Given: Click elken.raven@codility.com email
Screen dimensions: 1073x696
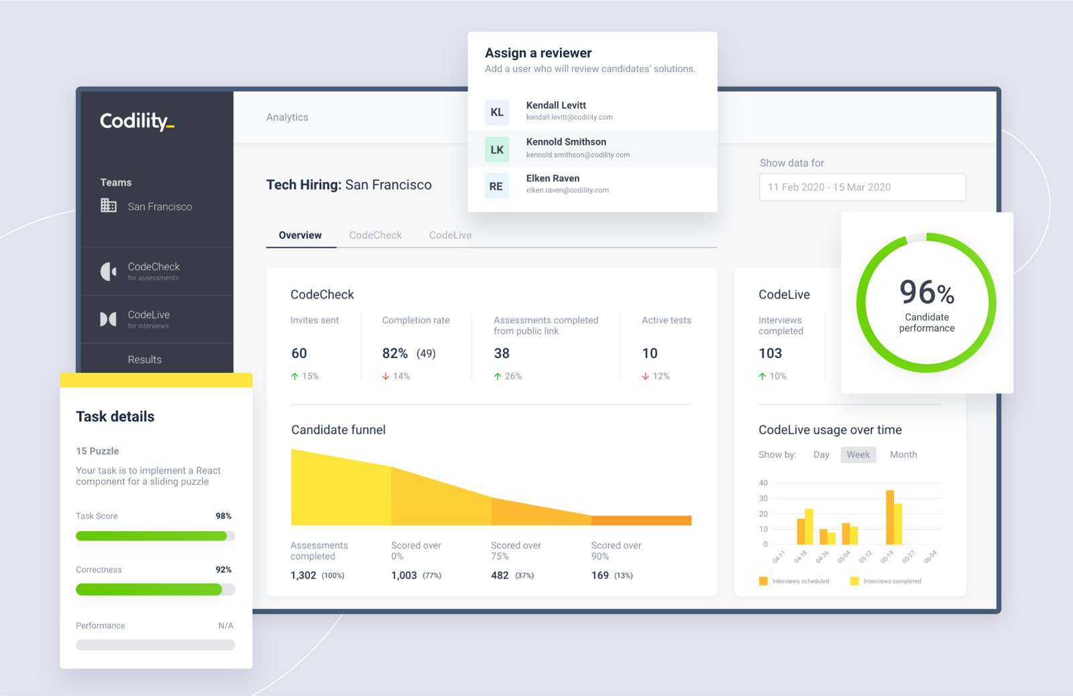Looking at the screenshot, I should tap(567, 190).
